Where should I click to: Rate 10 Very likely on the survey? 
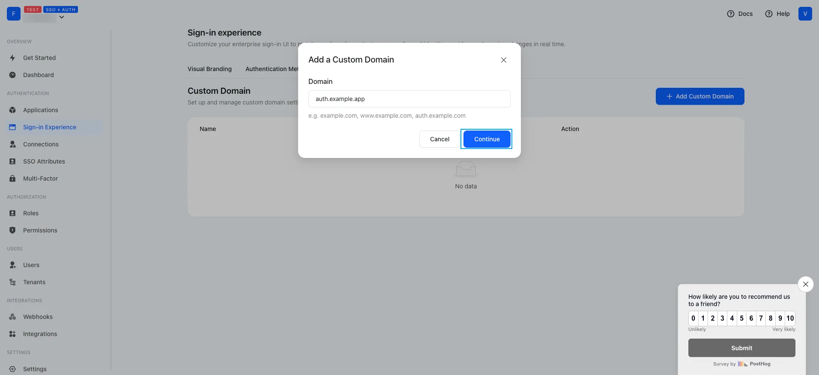coord(789,318)
